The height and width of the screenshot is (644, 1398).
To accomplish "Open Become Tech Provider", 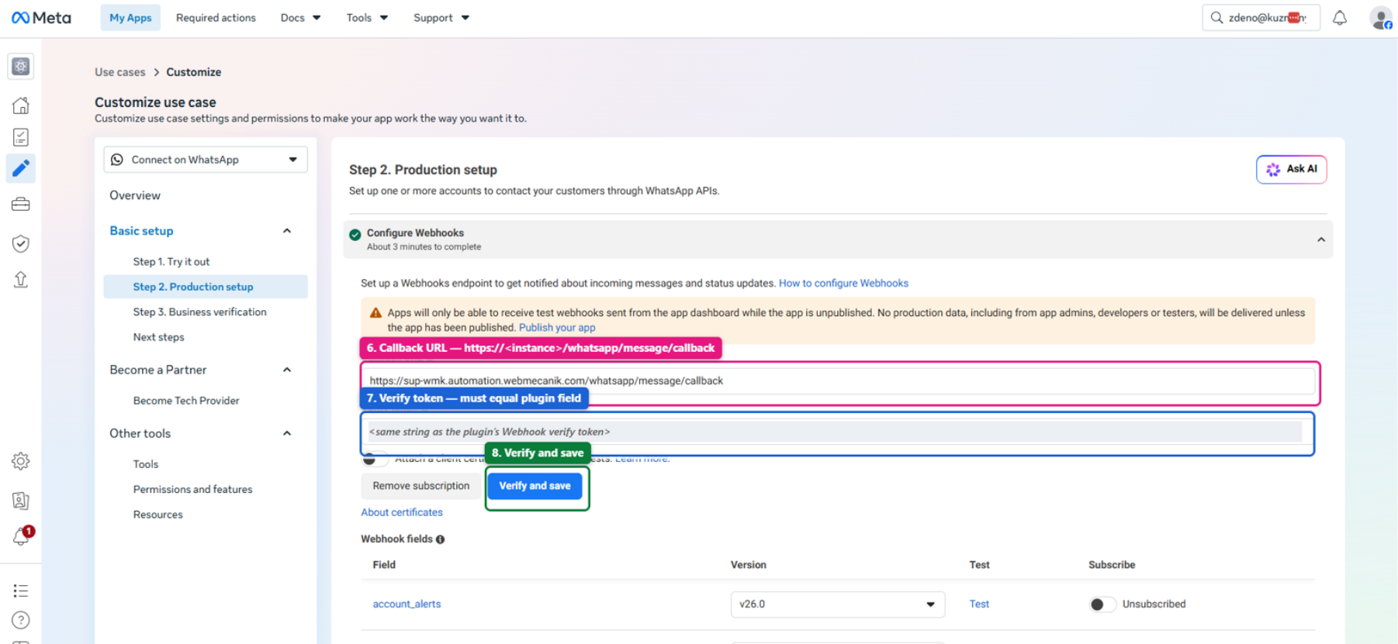I will pos(186,401).
